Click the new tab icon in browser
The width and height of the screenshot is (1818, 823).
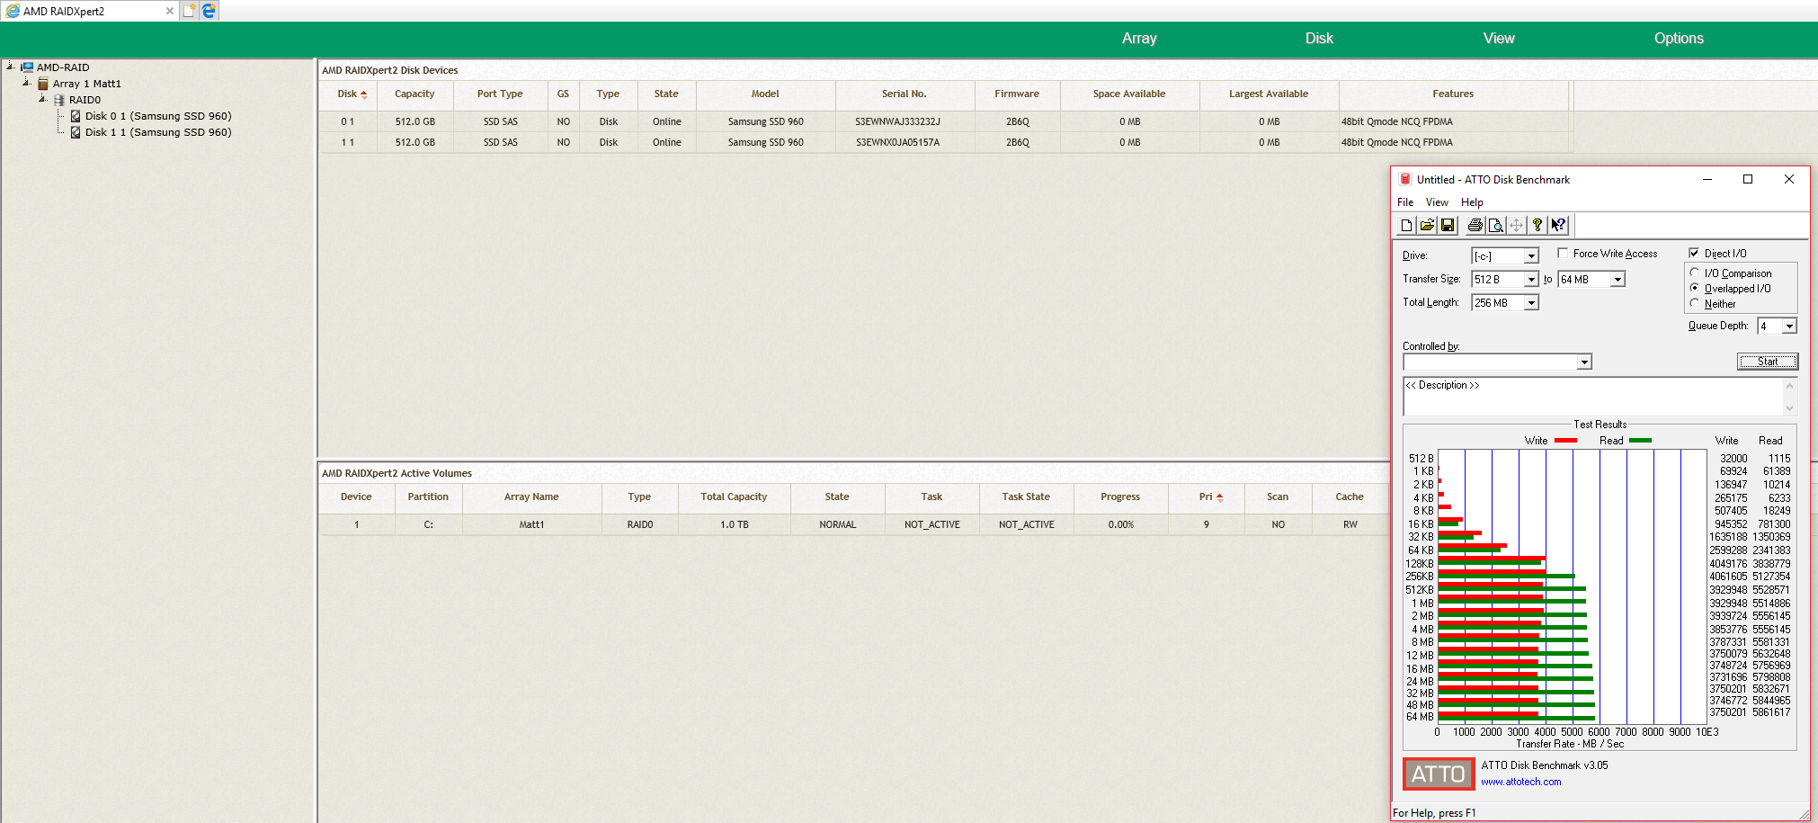pyautogui.click(x=189, y=11)
